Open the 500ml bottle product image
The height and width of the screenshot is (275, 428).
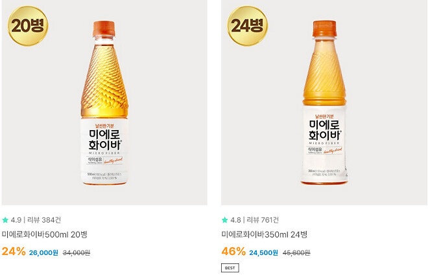[104, 102]
